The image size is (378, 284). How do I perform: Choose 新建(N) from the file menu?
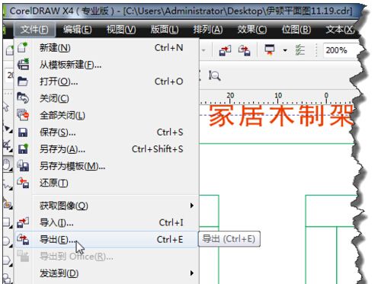(107, 48)
